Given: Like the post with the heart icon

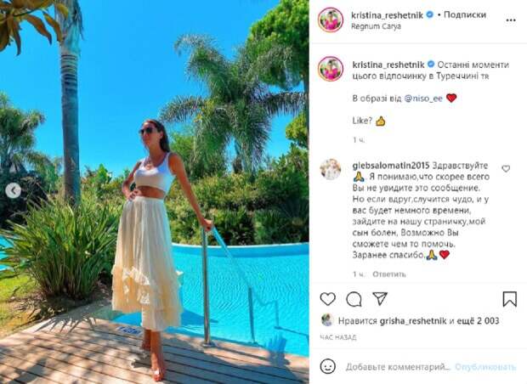Looking at the screenshot, I should pyautogui.click(x=328, y=299).
